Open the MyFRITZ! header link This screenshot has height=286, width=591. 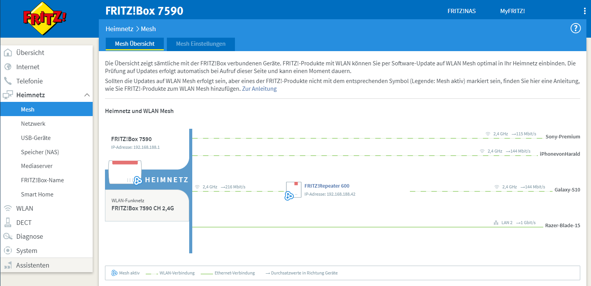point(512,11)
